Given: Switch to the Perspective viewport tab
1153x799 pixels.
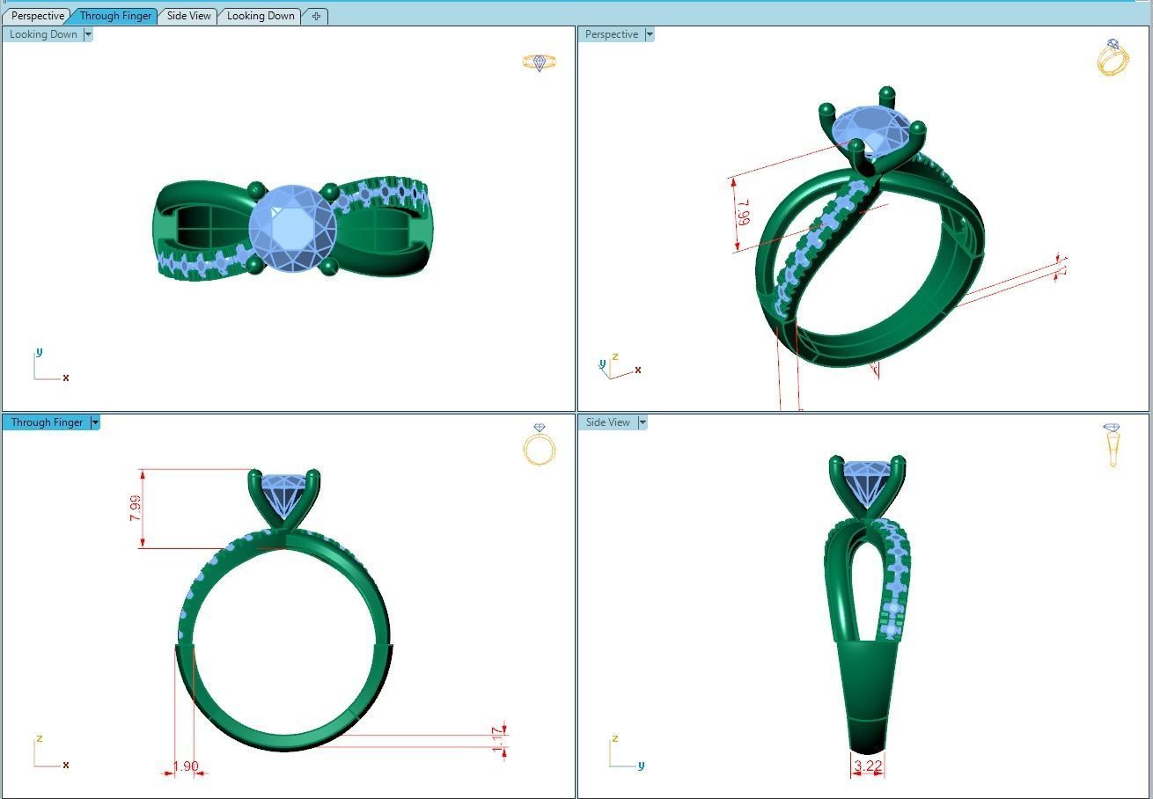Looking at the screenshot, I should pyautogui.click(x=38, y=16).
